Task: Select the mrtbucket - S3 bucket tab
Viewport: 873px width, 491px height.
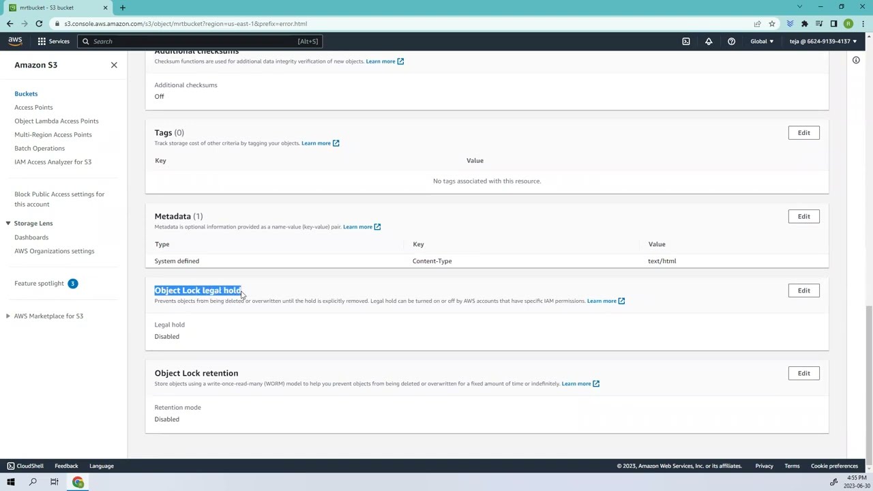Action: (57, 8)
